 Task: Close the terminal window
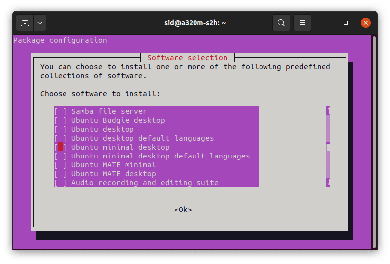coord(365,23)
